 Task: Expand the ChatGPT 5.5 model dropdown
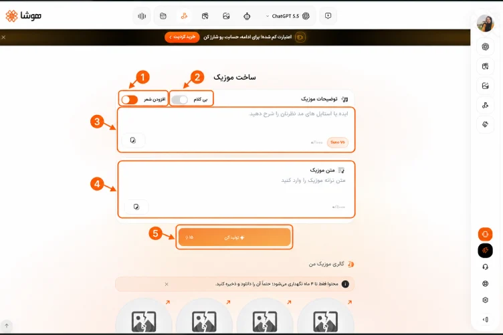tap(288, 16)
